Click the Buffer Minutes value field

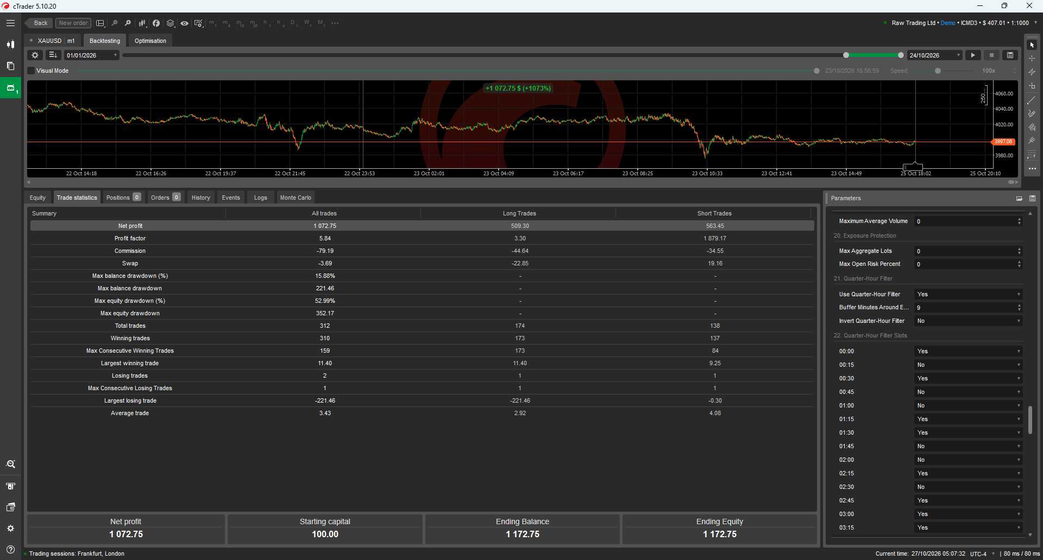coord(969,307)
